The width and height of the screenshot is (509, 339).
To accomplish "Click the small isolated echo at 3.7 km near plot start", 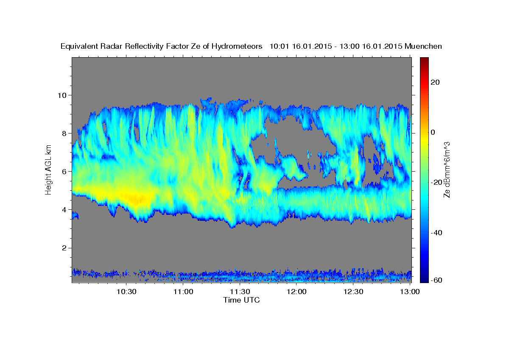I will pos(75,216).
